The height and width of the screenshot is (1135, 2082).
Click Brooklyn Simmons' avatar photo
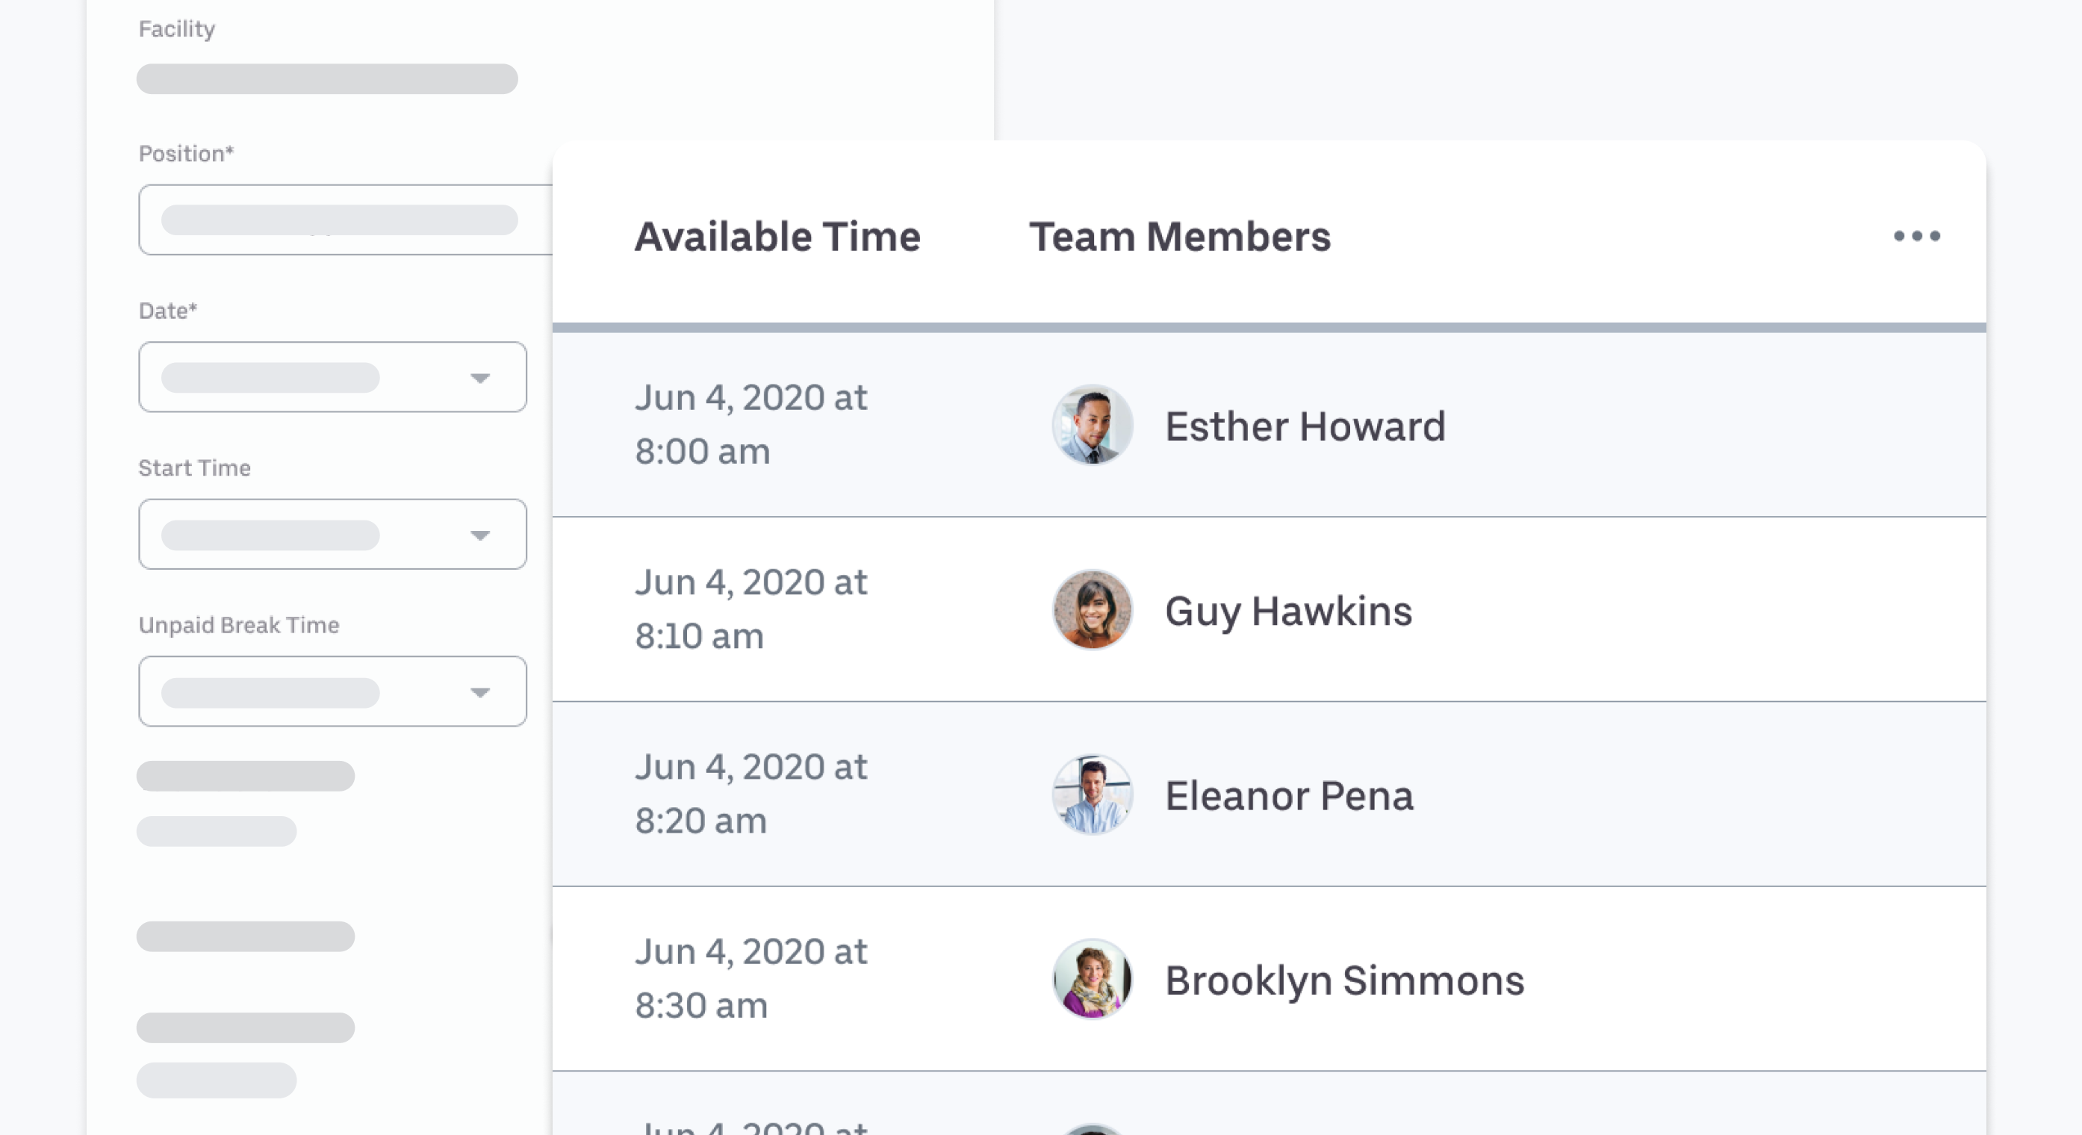[1092, 979]
